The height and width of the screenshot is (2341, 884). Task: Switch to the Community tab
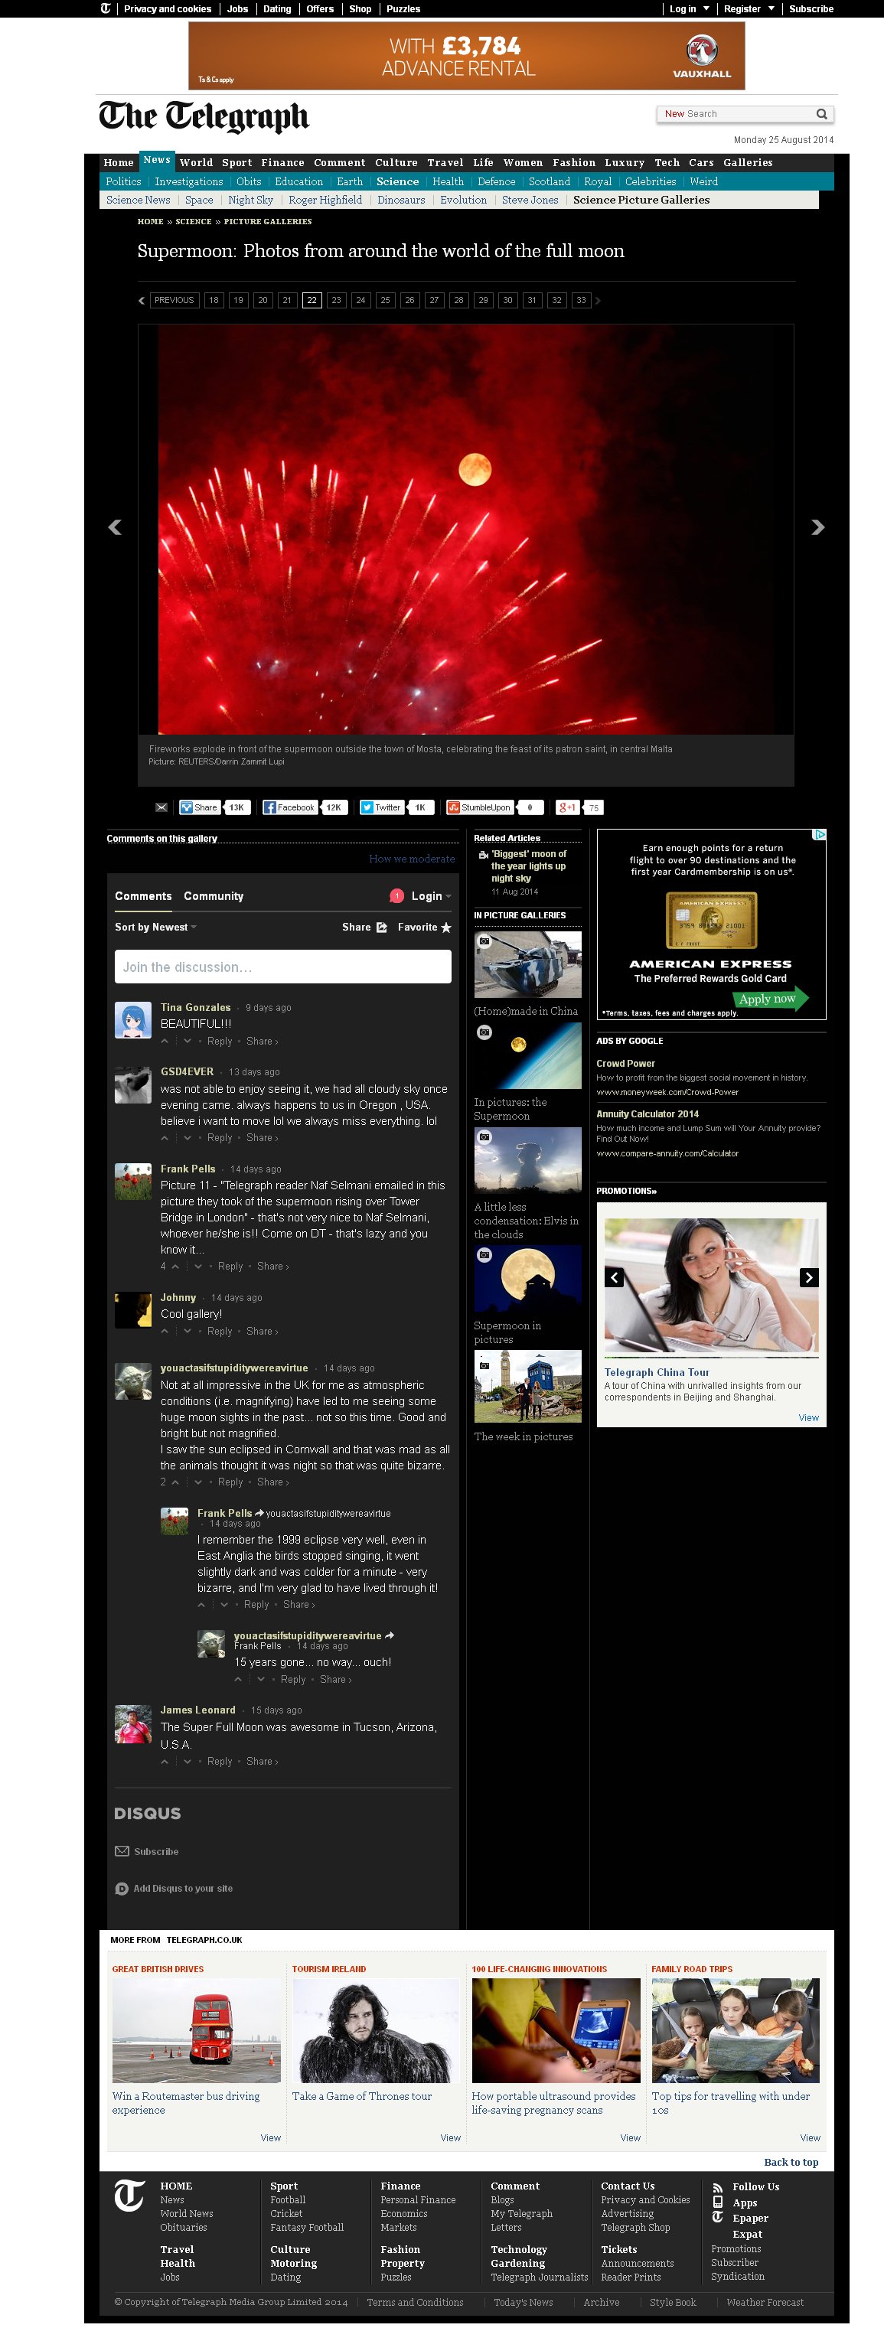coord(214,896)
